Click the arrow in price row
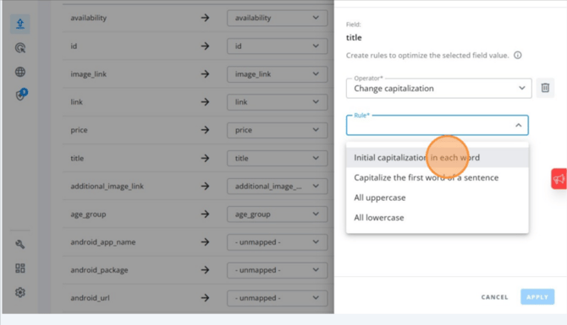This screenshot has height=325, width=567. tap(205, 130)
